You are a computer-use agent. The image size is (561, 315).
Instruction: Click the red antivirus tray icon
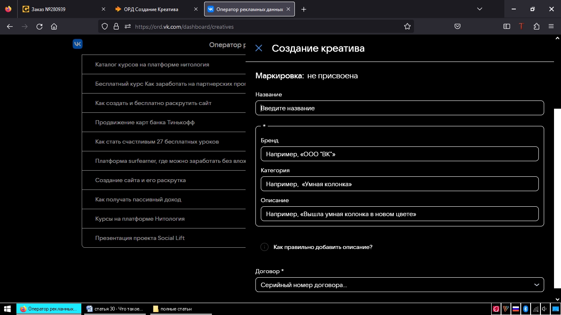pos(496,309)
